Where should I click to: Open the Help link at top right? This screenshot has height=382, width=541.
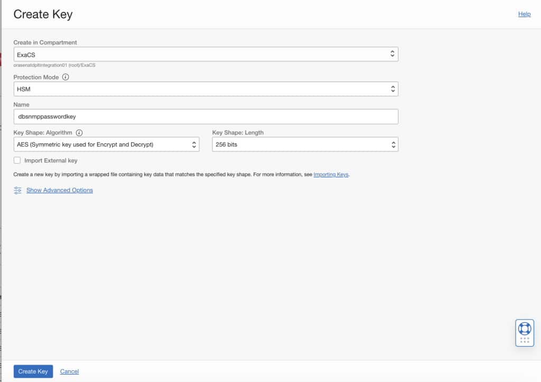point(524,14)
